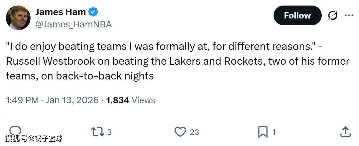Open the James Ham display name link

point(60,12)
